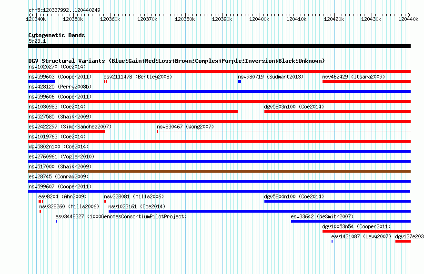Select nsv462429 (Itsara2009) label
This screenshot has width=424, height=274.
(x=353, y=77)
